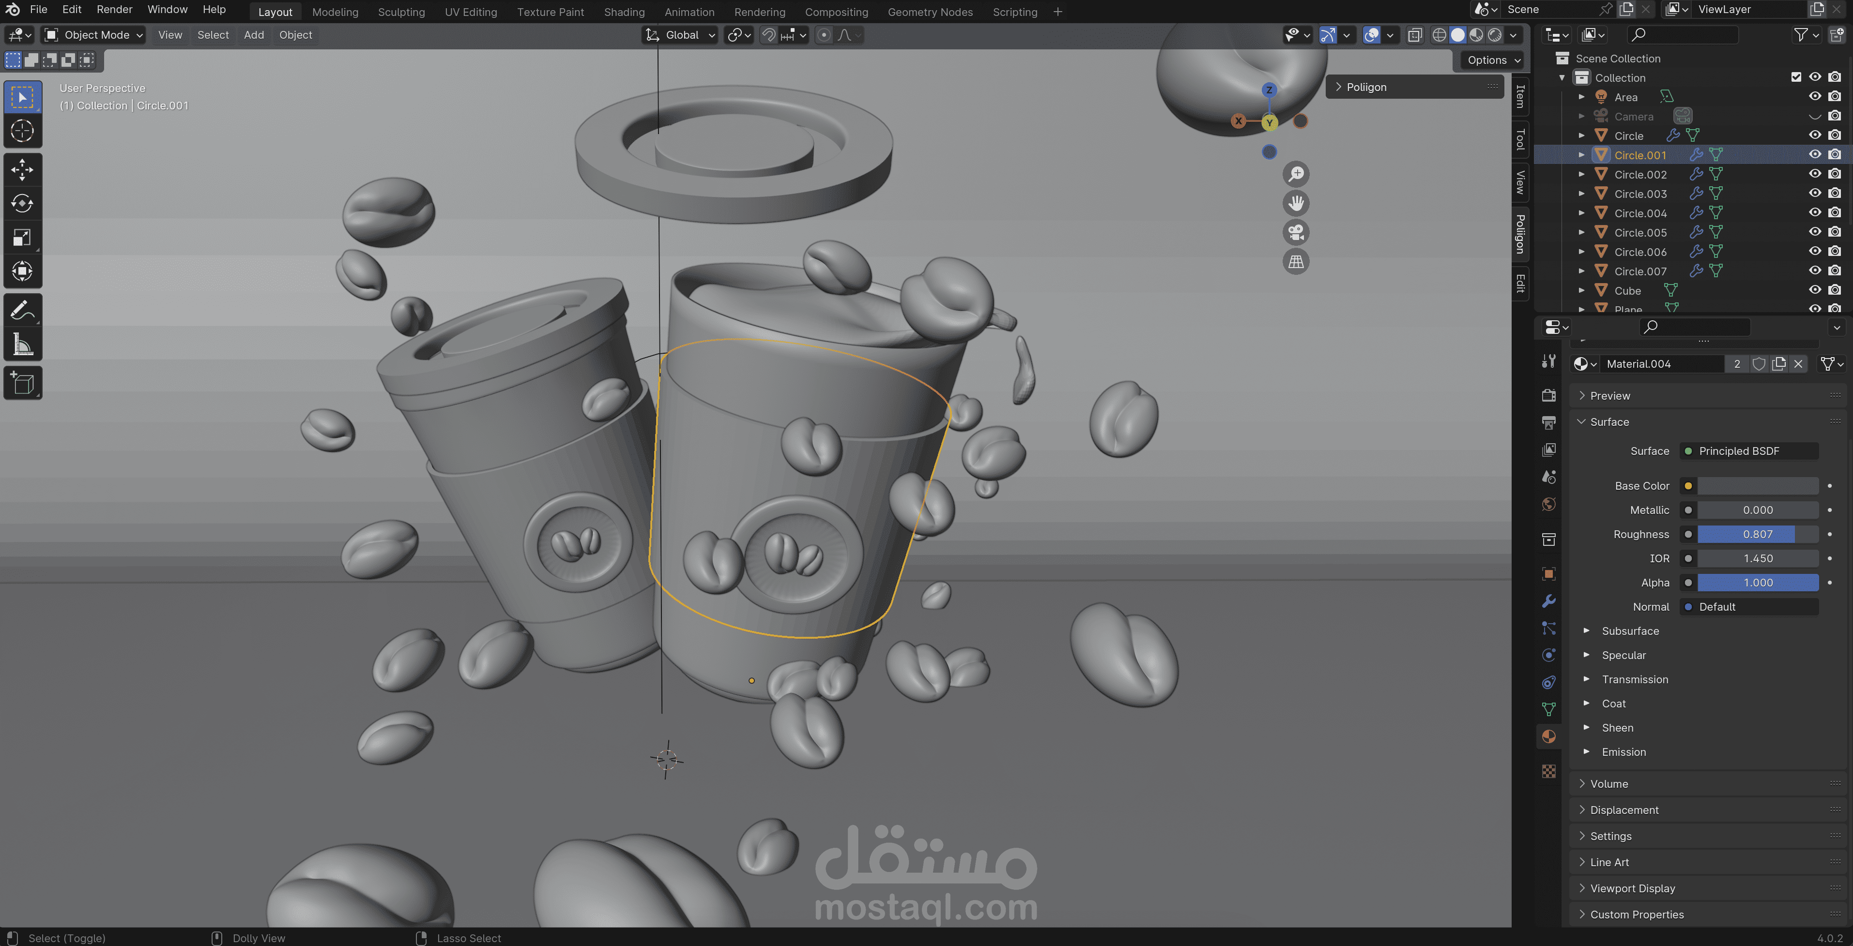Hide Circle.003 using its eye icon
The width and height of the screenshot is (1853, 946).
pos(1815,194)
